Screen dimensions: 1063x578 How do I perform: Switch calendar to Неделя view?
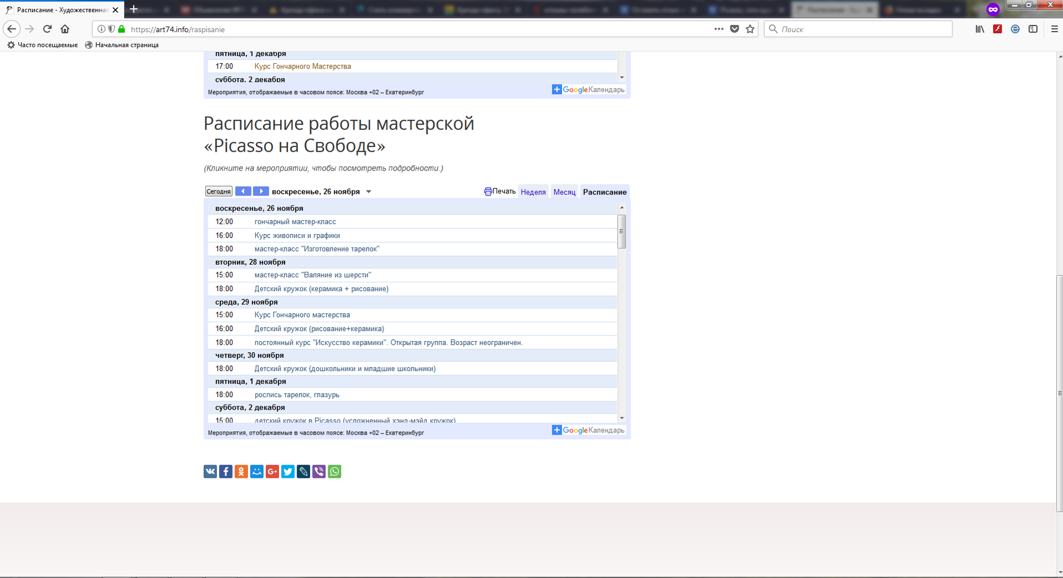(x=533, y=192)
